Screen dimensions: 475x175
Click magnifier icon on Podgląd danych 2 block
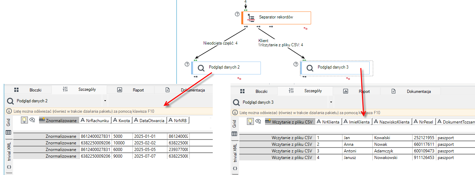click(x=201, y=68)
